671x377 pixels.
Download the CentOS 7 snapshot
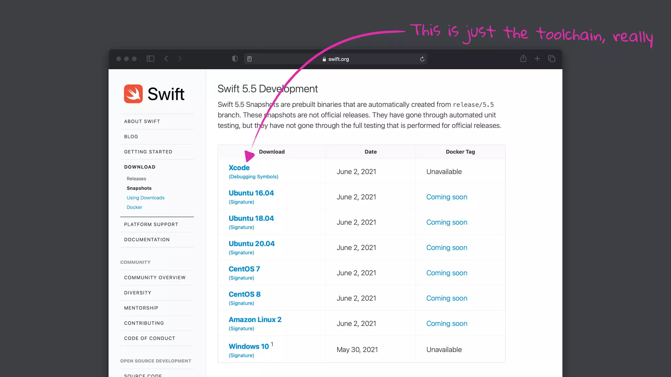click(x=244, y=269)
